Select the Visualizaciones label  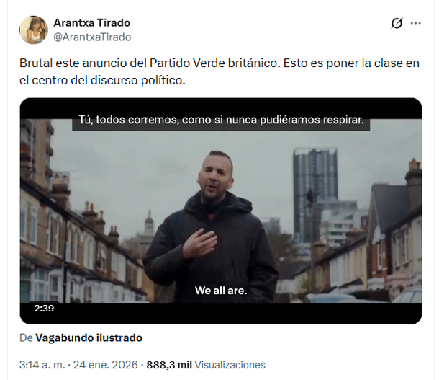point(230,365)
